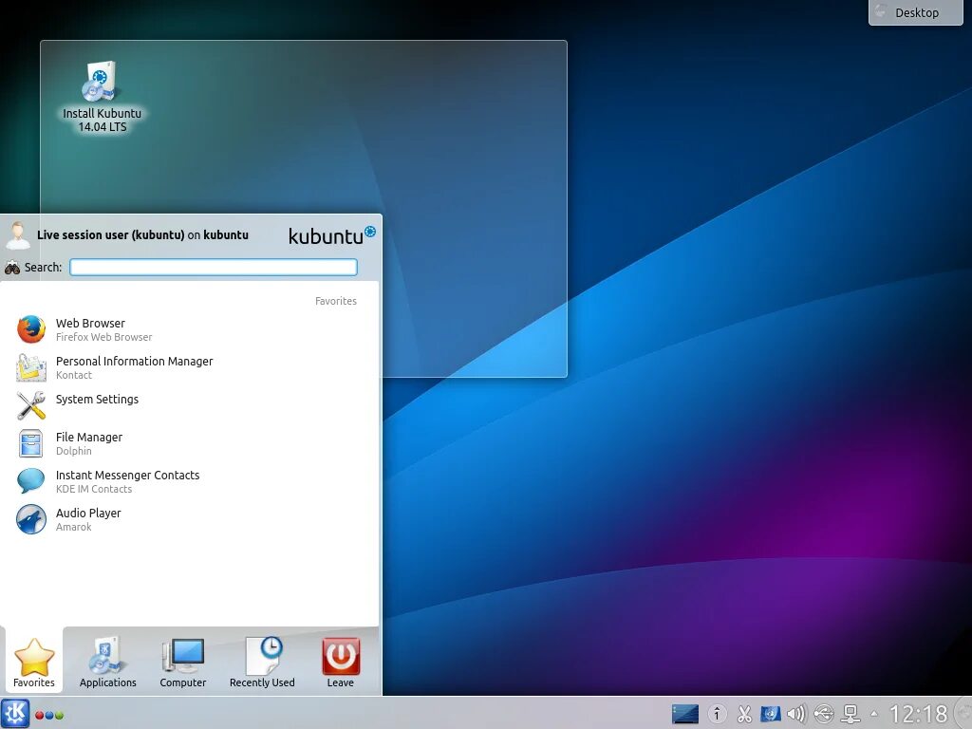Screen dimensions: 972x729
Task: Click into the Search input field
Action: [214, 267]
